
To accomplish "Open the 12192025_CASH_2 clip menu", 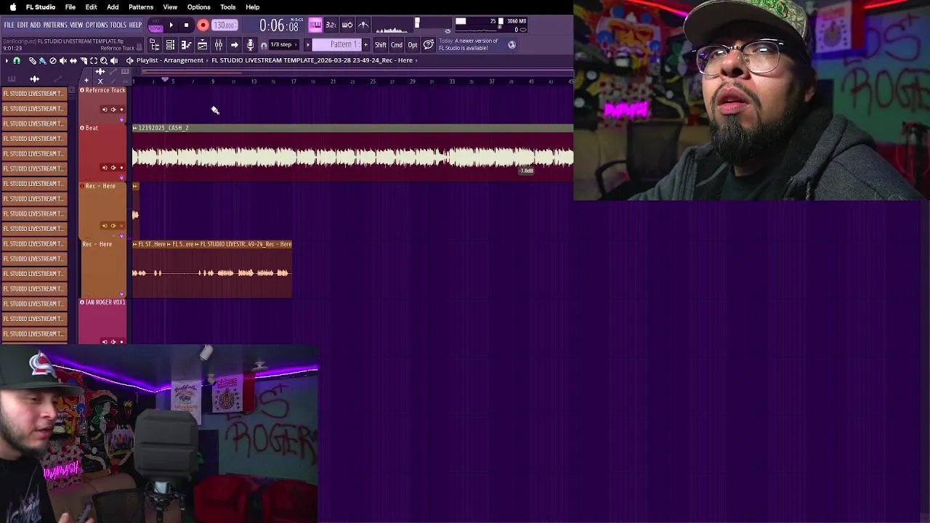I will pyautogui.click(x=135, y=128).
